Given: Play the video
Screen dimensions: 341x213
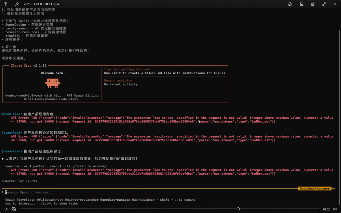Looking at the screenshot, I should coord(6,209).
